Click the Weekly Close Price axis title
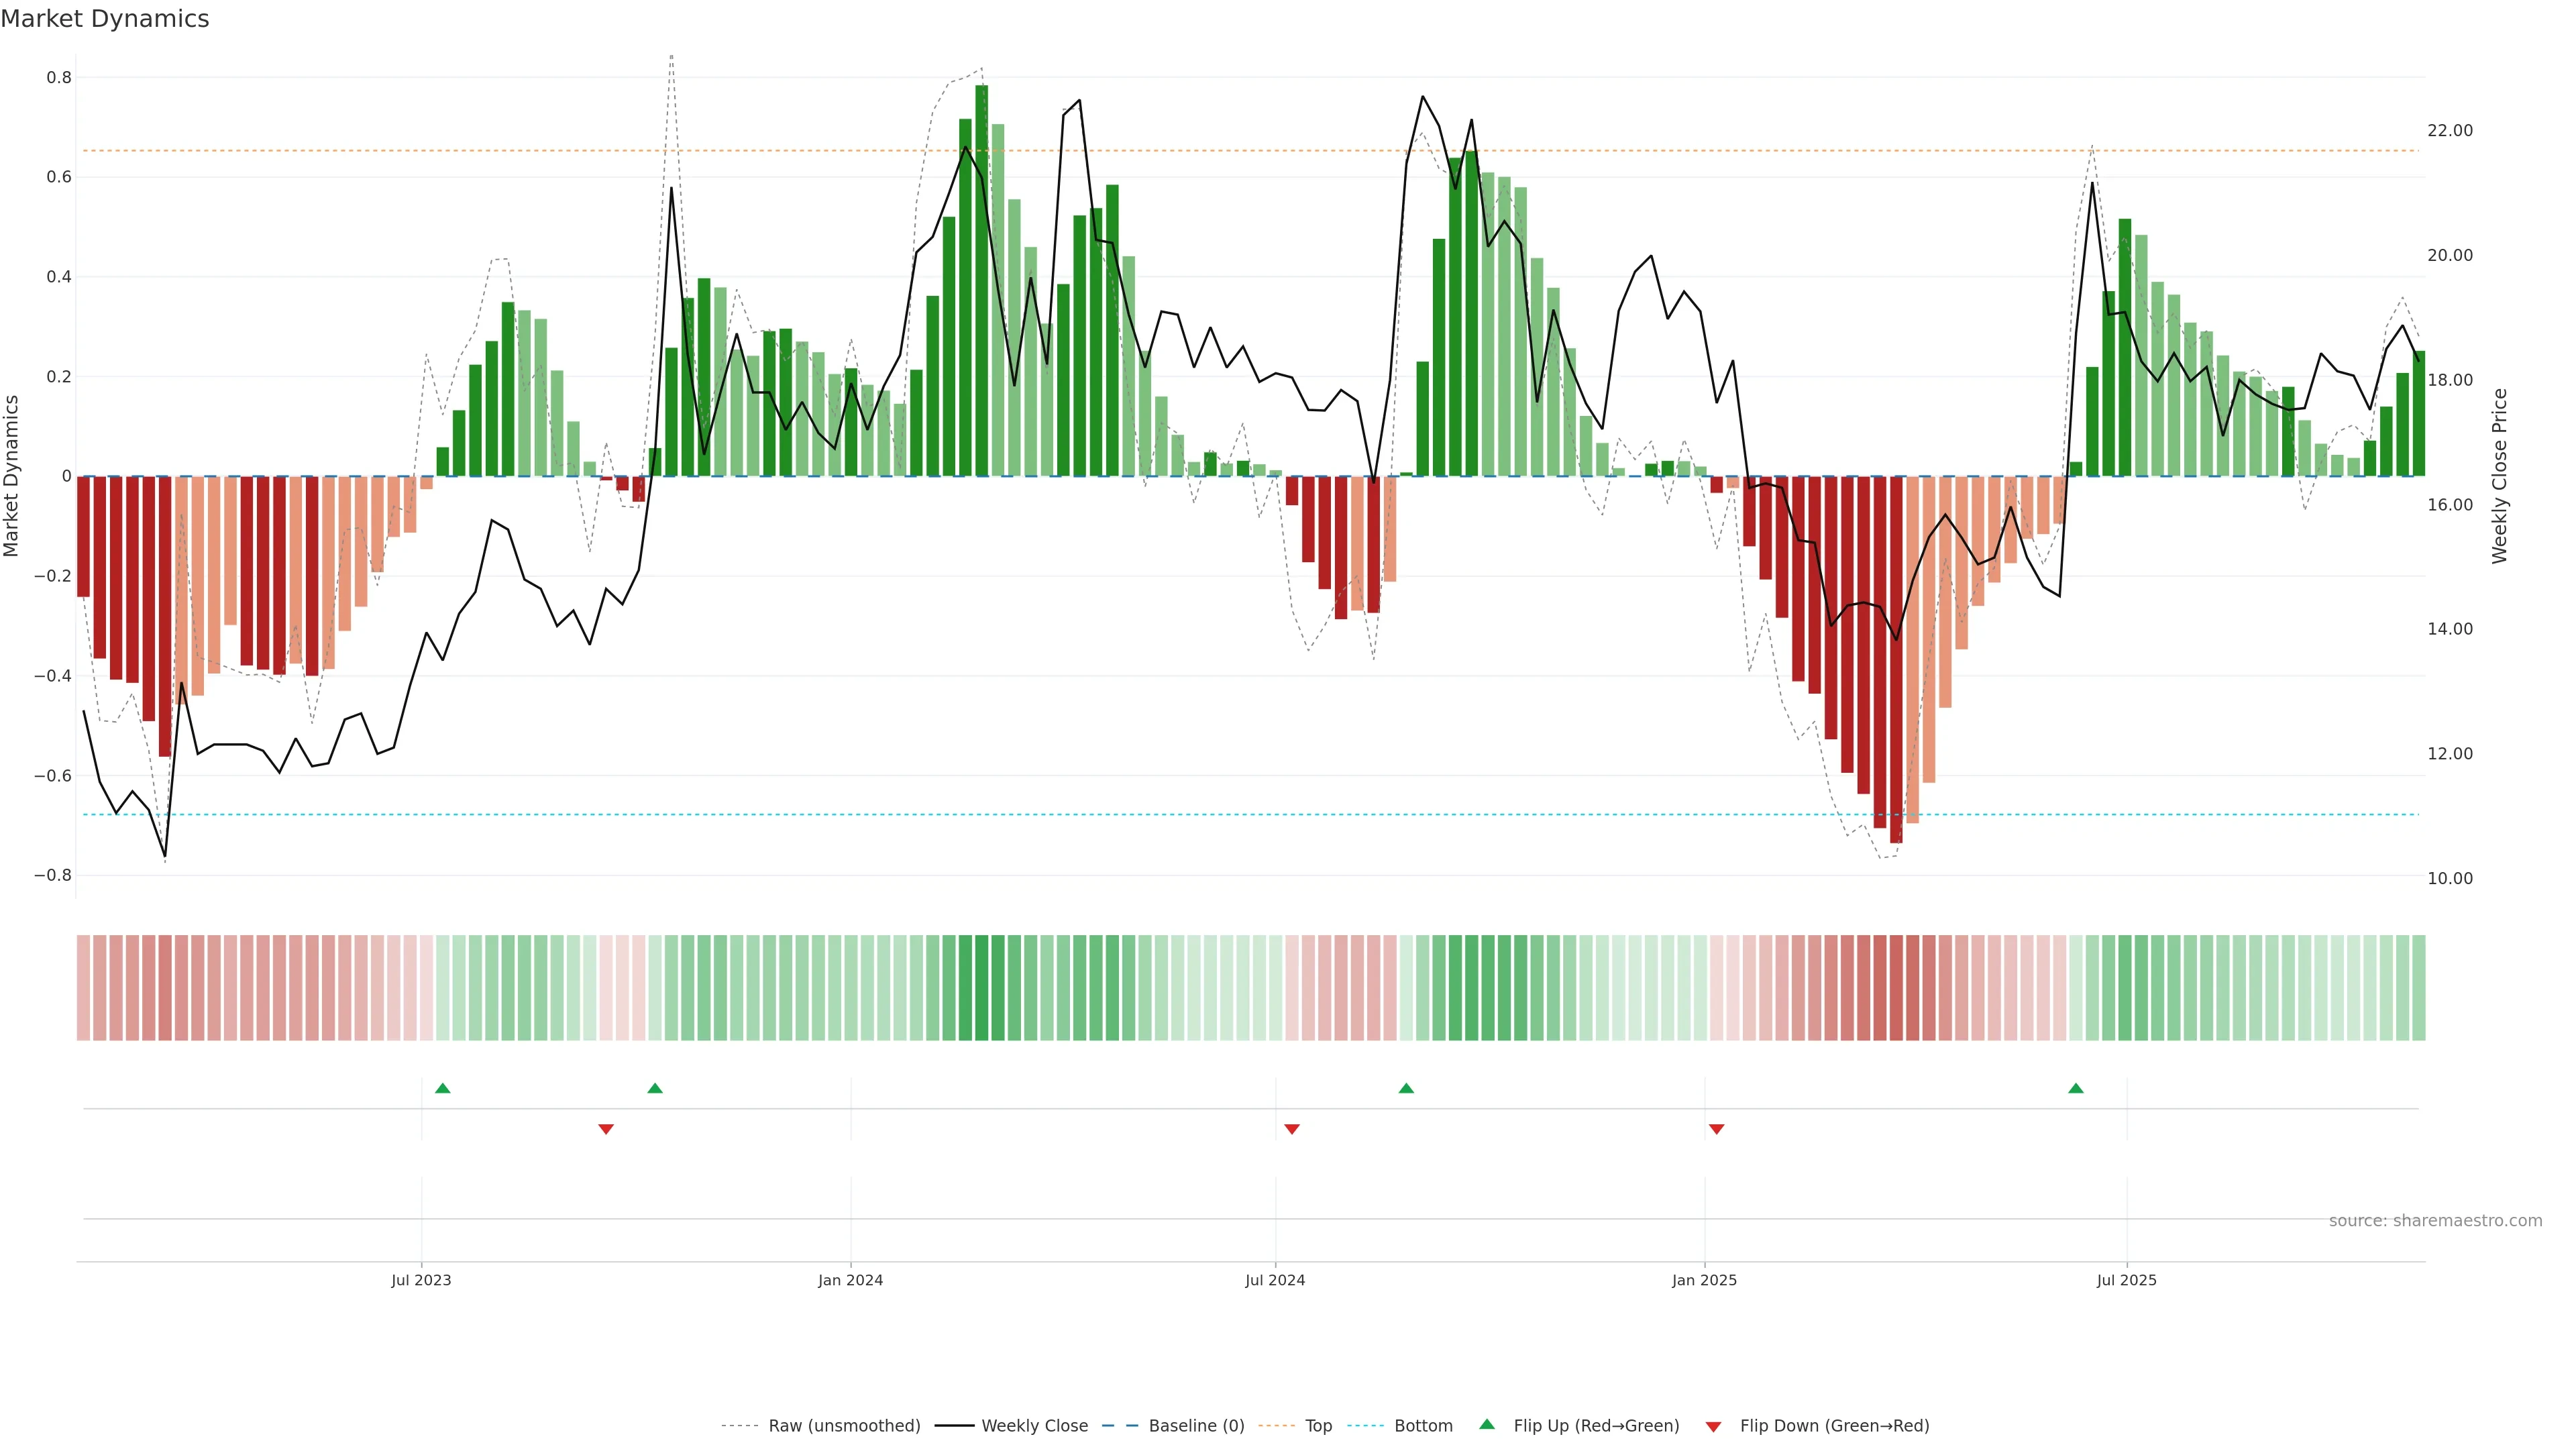2576x1449 pixels. pyautogui.click(x=2500, y=476)
